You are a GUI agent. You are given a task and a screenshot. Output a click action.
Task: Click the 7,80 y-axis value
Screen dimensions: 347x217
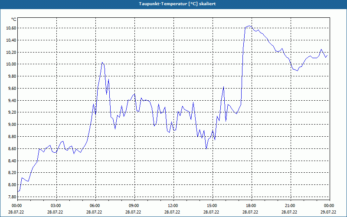click(x=12, y=197)
